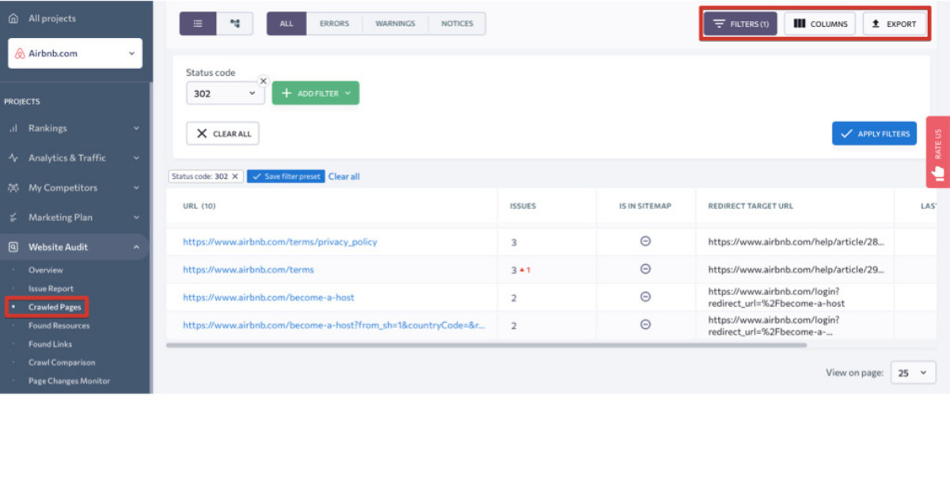Open the Page Changes Monitor page

[x=69, y=381]
